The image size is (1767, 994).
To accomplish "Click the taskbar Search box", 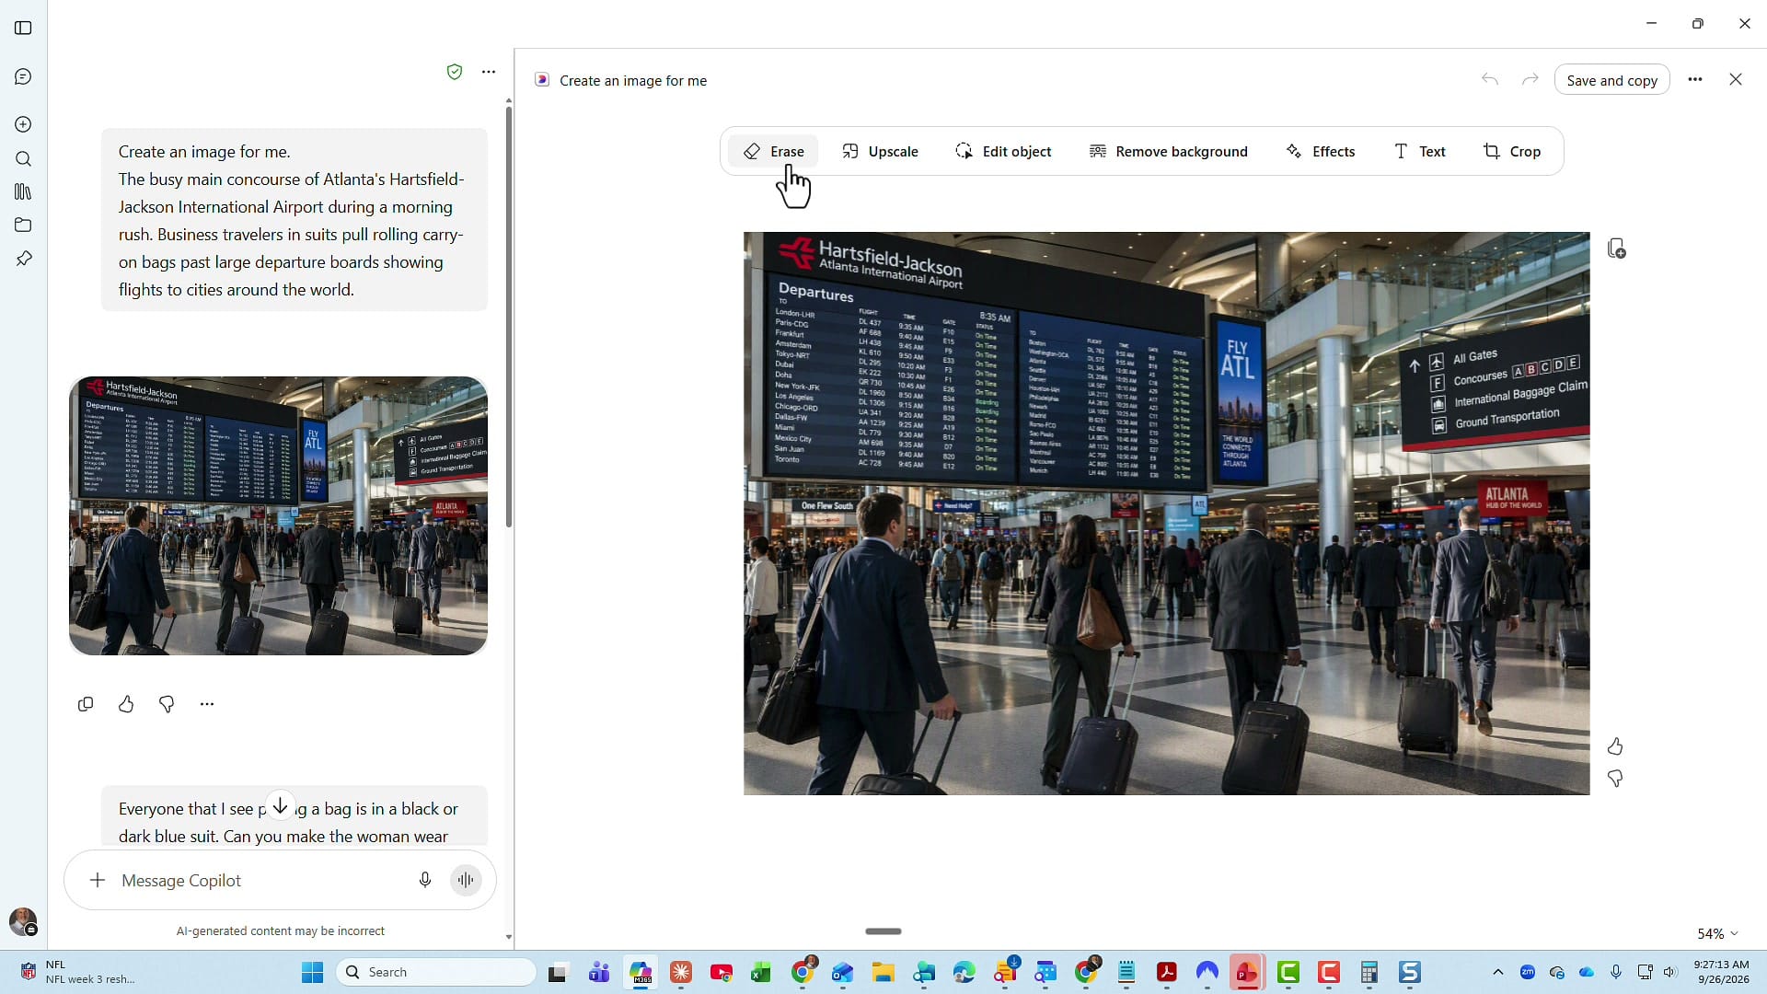I will 436,972.
